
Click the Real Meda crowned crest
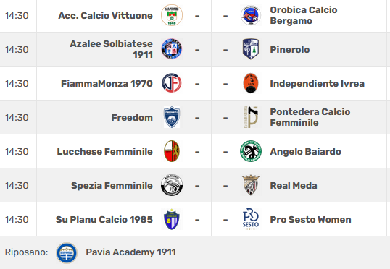pyautogui.click(x=251, y=185)
